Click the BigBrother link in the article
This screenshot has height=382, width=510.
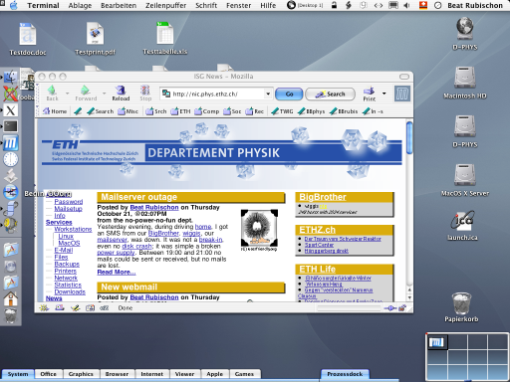click(163, 233)
